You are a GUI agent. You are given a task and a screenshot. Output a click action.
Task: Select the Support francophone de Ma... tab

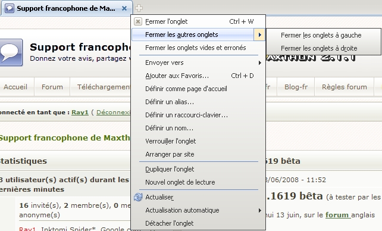(x=67, y=8)
